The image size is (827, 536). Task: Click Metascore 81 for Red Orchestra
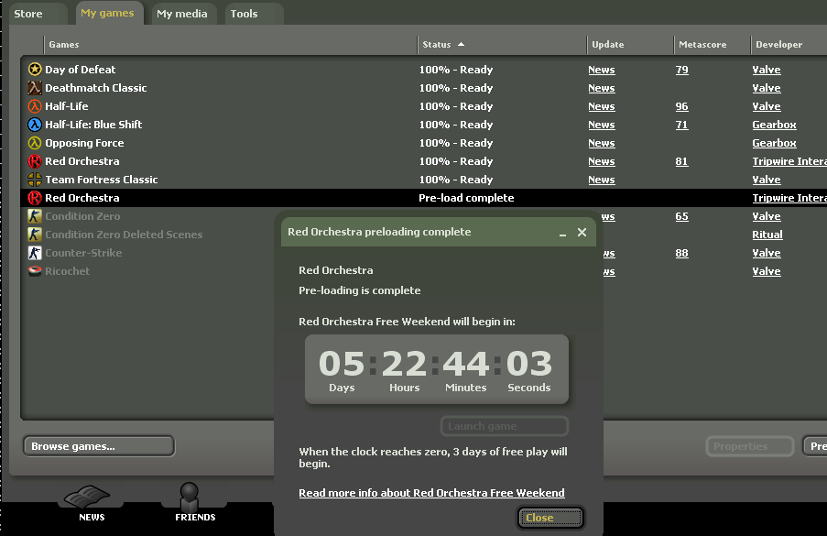click(681, 161)
